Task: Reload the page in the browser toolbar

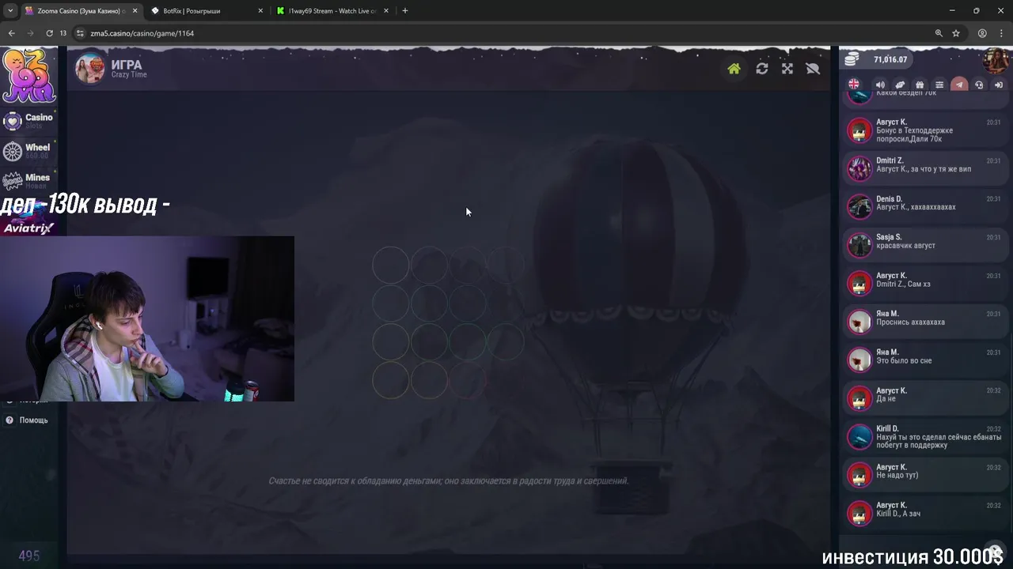Action: pyautogui.click(x=49, y=33)
